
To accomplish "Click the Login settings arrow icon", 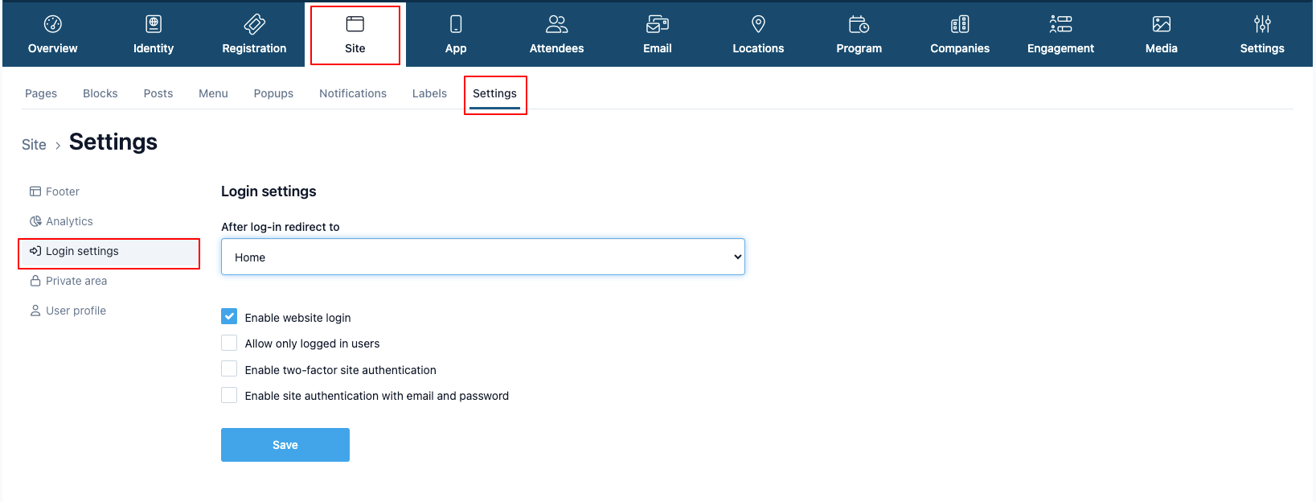I will click(35, 251).
